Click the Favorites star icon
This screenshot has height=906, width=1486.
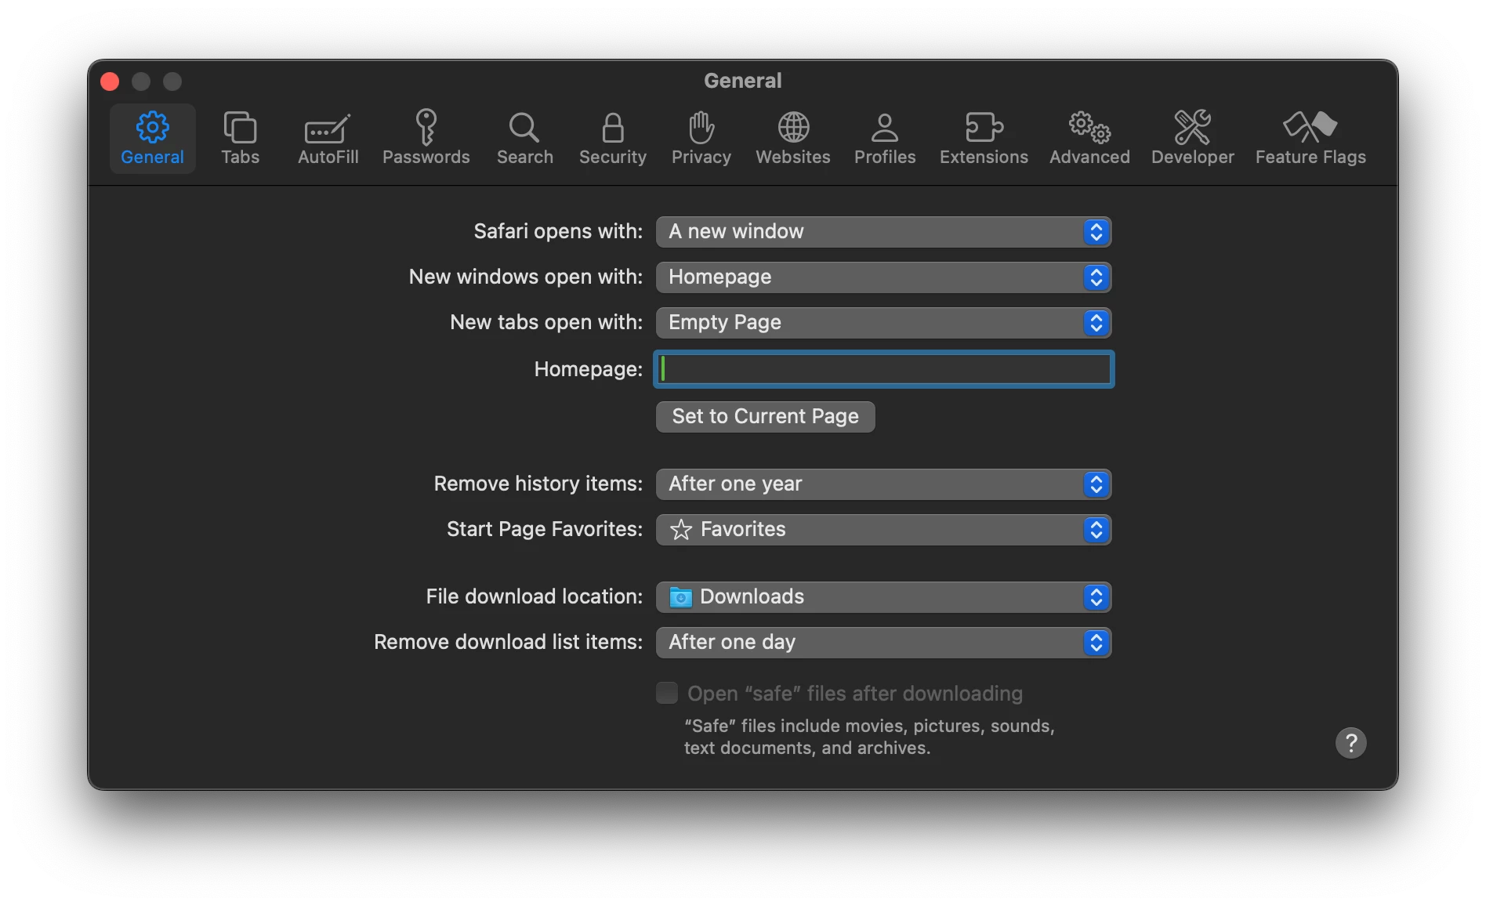tap(680, 530)
